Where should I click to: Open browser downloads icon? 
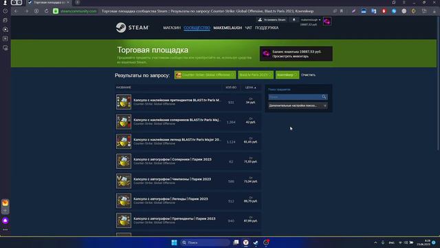tap(434, 11)
